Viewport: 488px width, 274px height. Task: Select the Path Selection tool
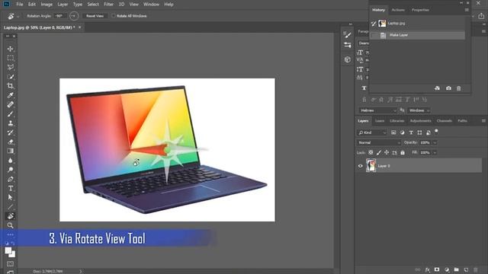(x=10, y=197)
